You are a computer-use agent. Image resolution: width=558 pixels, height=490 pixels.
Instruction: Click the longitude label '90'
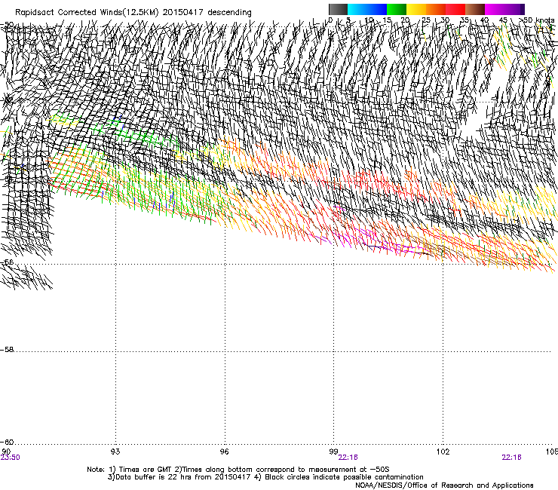(6, 452)
